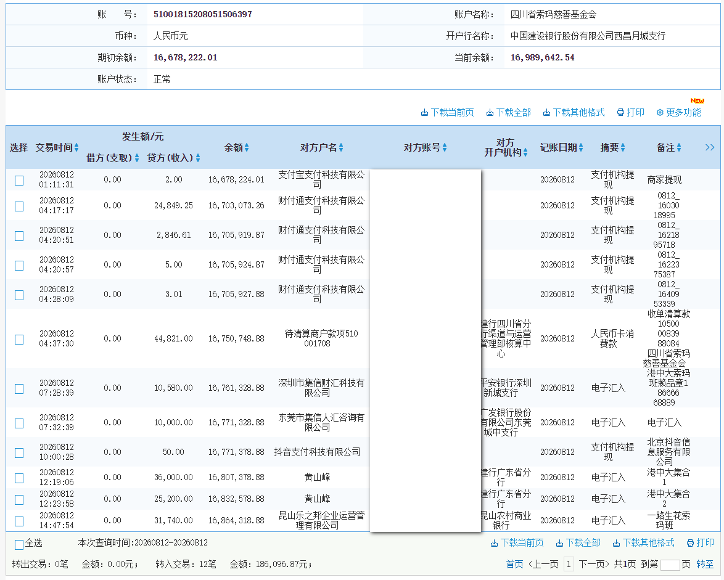Toggle the 全选 select-all checkbox
Image resolution: width=724 pixels, height=580 pixels.
point(19,544)
